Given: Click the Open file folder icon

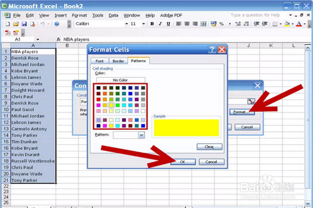Looking at the screenshot, I should 16,24.
